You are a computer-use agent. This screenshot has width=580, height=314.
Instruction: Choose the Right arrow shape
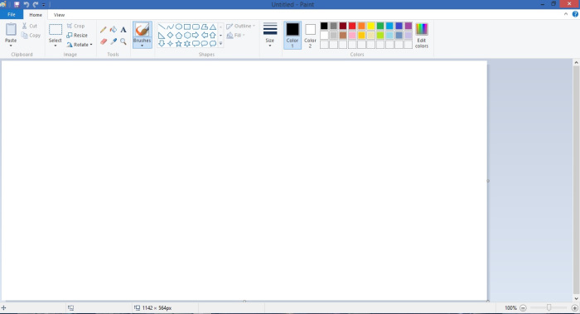tap(196, 35)
